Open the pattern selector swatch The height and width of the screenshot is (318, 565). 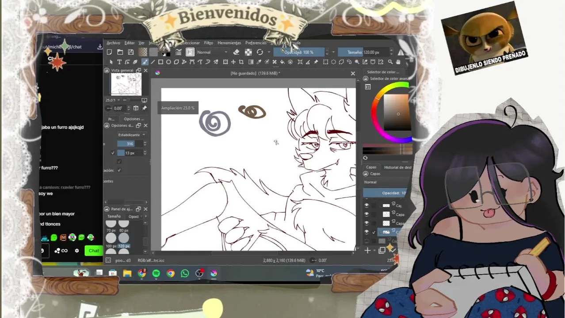coord(153,52)
